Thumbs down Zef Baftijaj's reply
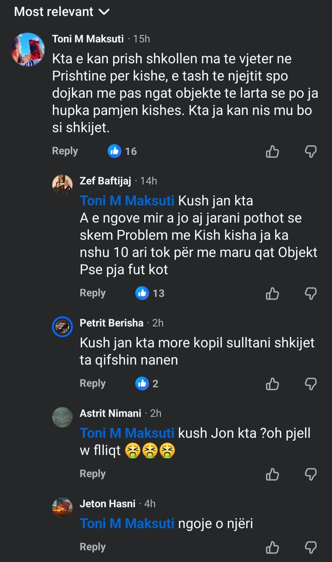 (310, 294)
